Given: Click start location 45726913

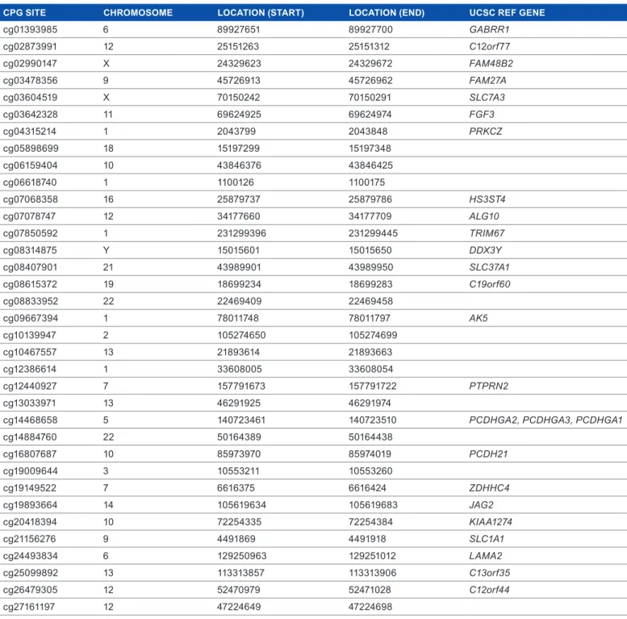Looking at the screenshot, I should click(x=239, y=81).
